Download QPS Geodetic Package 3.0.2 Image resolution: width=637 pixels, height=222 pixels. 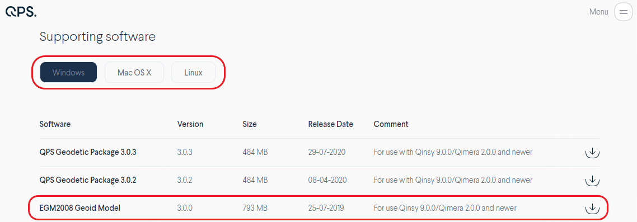(592, 180)
